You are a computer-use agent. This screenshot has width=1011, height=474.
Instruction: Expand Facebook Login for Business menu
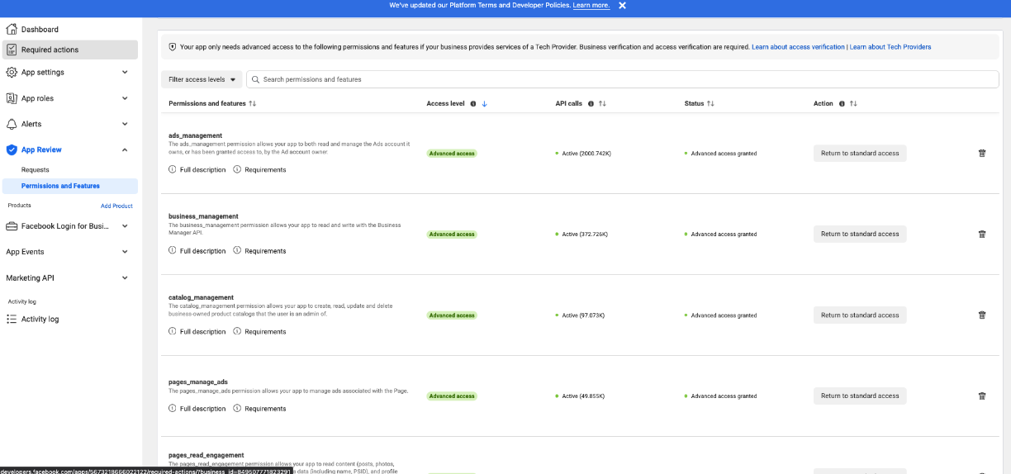point(125,226)
